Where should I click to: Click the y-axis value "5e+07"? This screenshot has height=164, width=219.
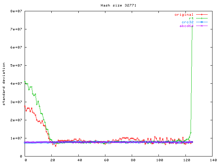pyautogui.click(x=16, y=65)
